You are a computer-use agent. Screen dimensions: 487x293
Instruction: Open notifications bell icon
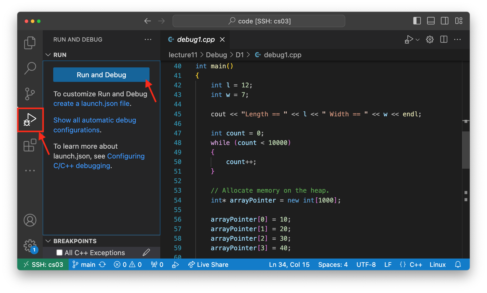click(458, 265)
